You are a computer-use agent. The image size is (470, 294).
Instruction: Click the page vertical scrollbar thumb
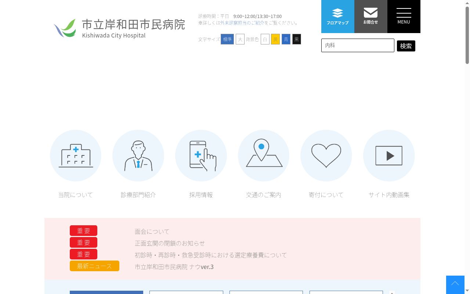[467, 35]
